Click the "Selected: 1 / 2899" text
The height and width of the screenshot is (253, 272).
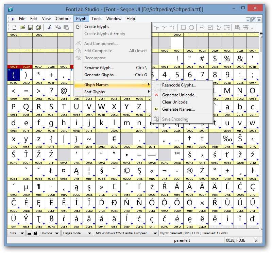(215, 233)
